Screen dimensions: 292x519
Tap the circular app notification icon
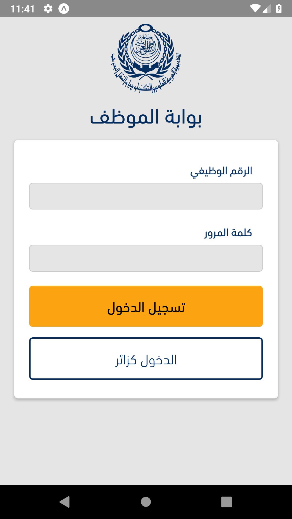(x=64, y=9)
